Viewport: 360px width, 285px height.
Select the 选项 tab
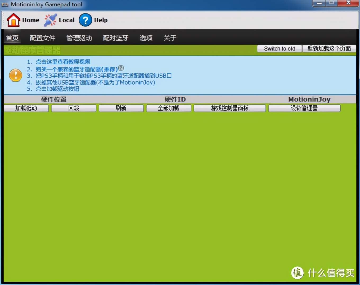pyautogui.click(x=146, y=38)
